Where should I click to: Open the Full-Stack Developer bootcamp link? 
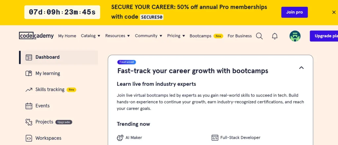click(240, 137)
